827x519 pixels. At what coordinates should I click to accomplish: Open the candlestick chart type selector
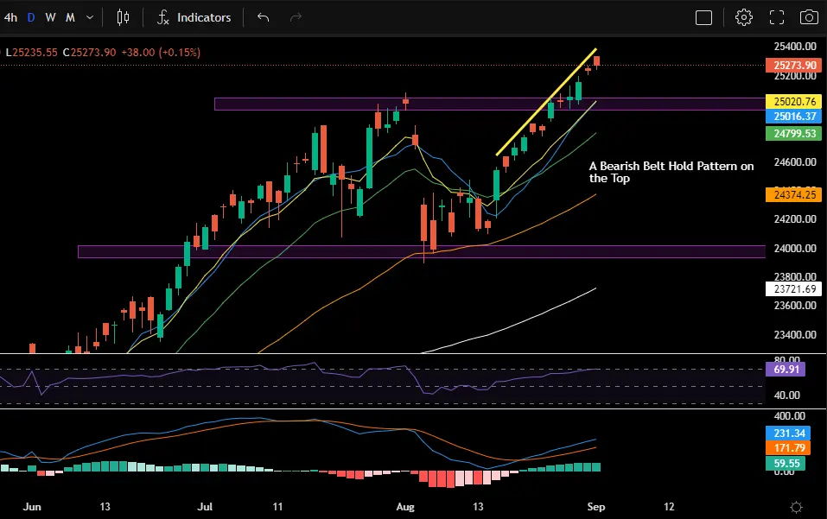tap(123, 17)
